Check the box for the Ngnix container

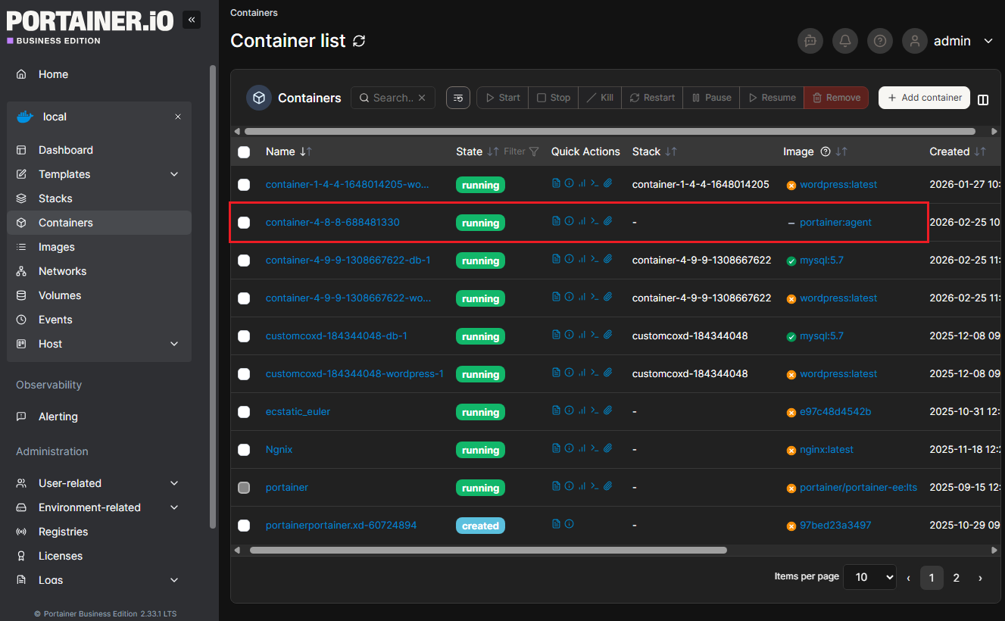[x=244, y=450]
